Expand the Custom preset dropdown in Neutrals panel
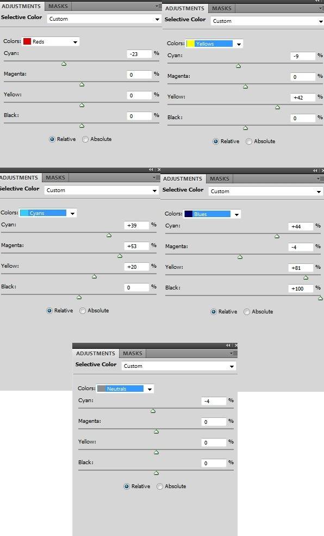Viewport: 324px width, 536px height. click(x=179, y=366)
